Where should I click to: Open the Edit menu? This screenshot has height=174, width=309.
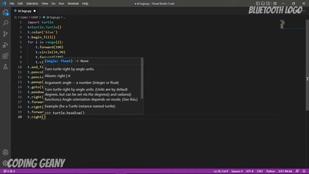[20, 3]
